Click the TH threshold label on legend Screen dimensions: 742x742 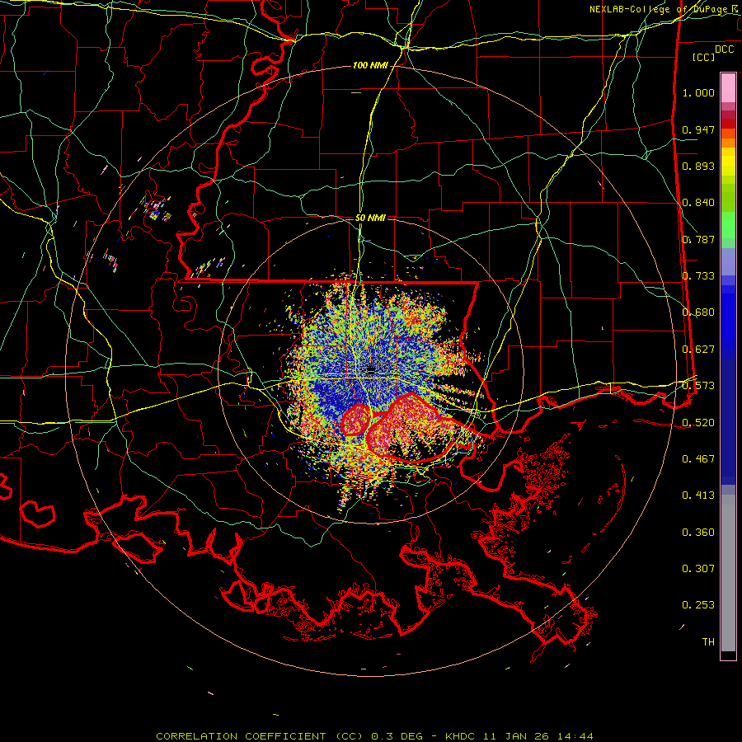pyautogui.click(x=708, y=642)
